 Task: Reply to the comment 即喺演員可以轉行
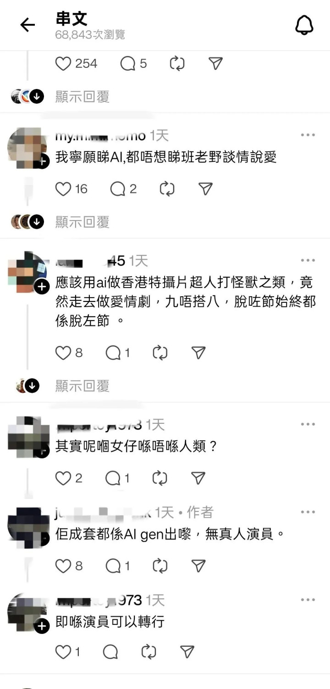pos(110,652)
